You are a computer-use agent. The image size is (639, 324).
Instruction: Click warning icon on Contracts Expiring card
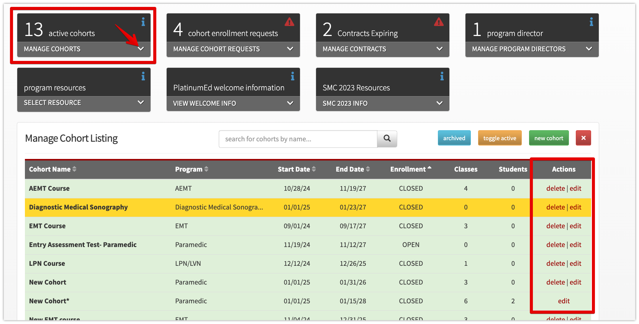click(x=439, y=22)
